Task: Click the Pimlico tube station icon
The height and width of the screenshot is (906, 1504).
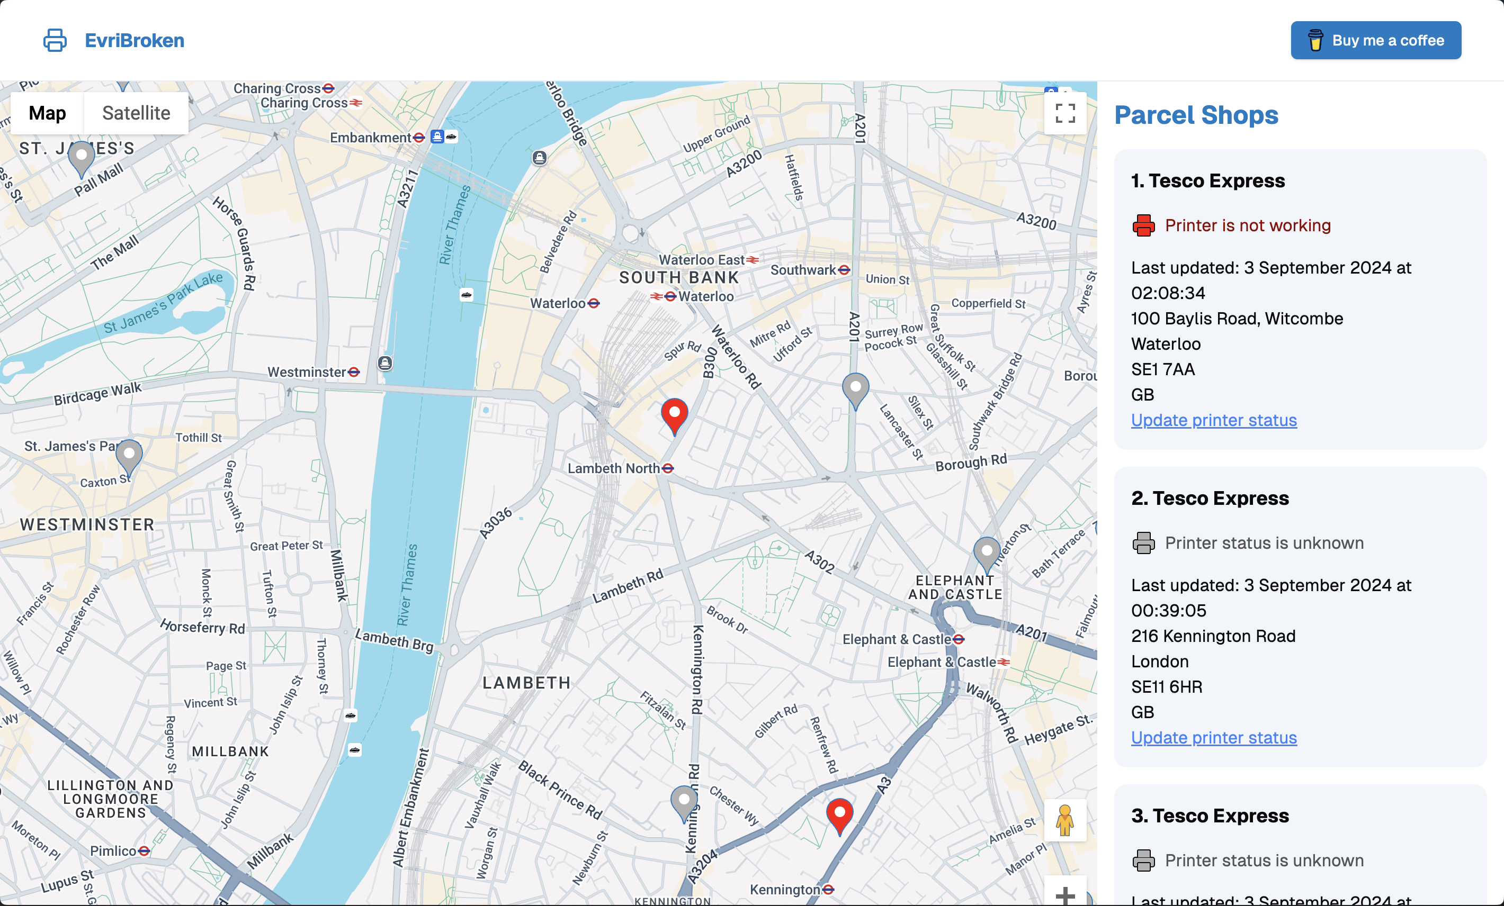Action: pos(144,851)
